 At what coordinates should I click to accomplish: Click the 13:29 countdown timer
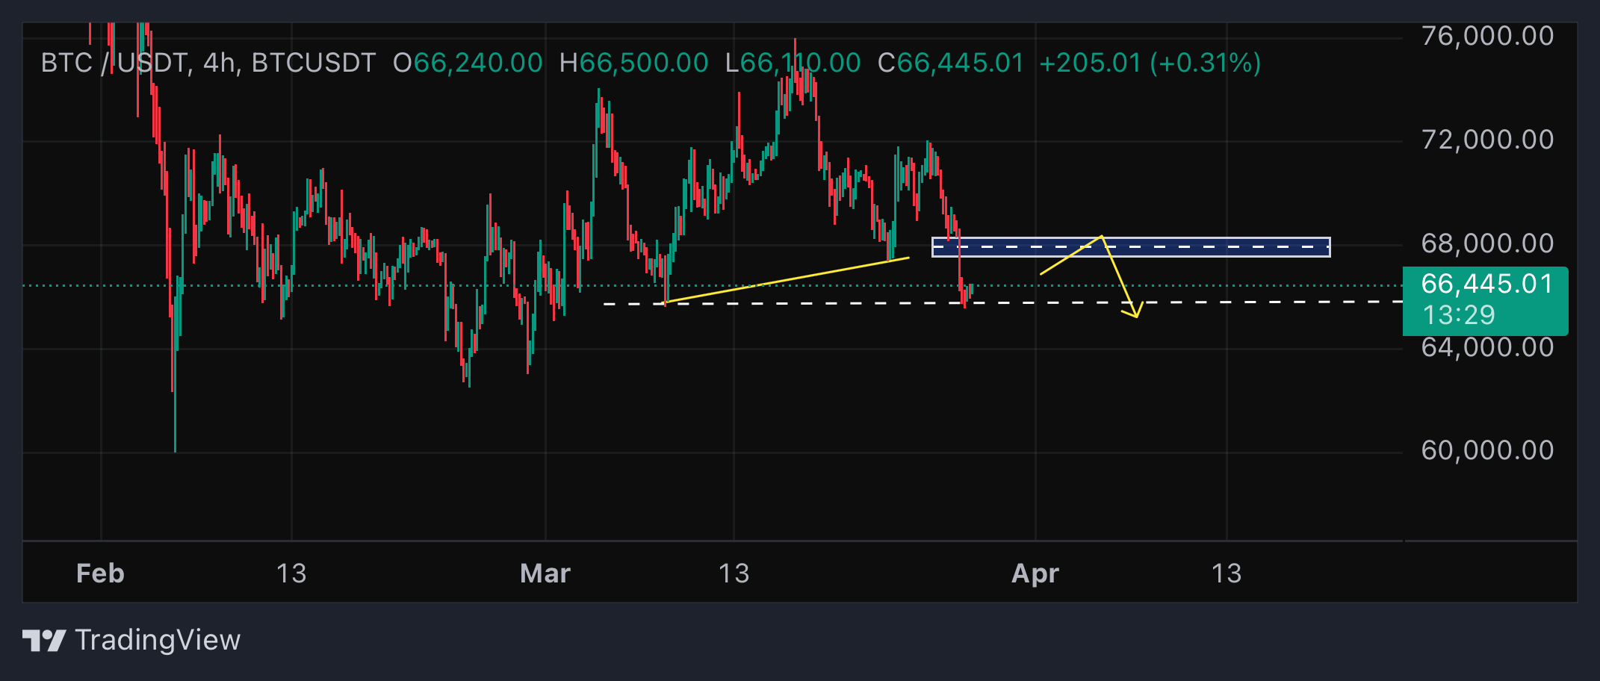1458,316
